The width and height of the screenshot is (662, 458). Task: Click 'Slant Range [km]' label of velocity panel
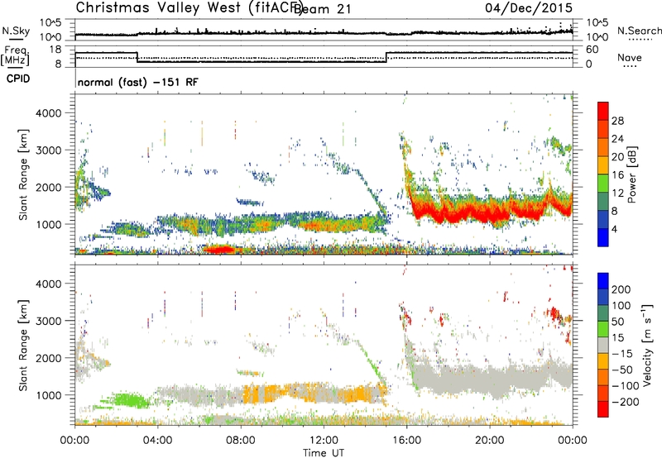pyautogui.click(x=23, y=345)
